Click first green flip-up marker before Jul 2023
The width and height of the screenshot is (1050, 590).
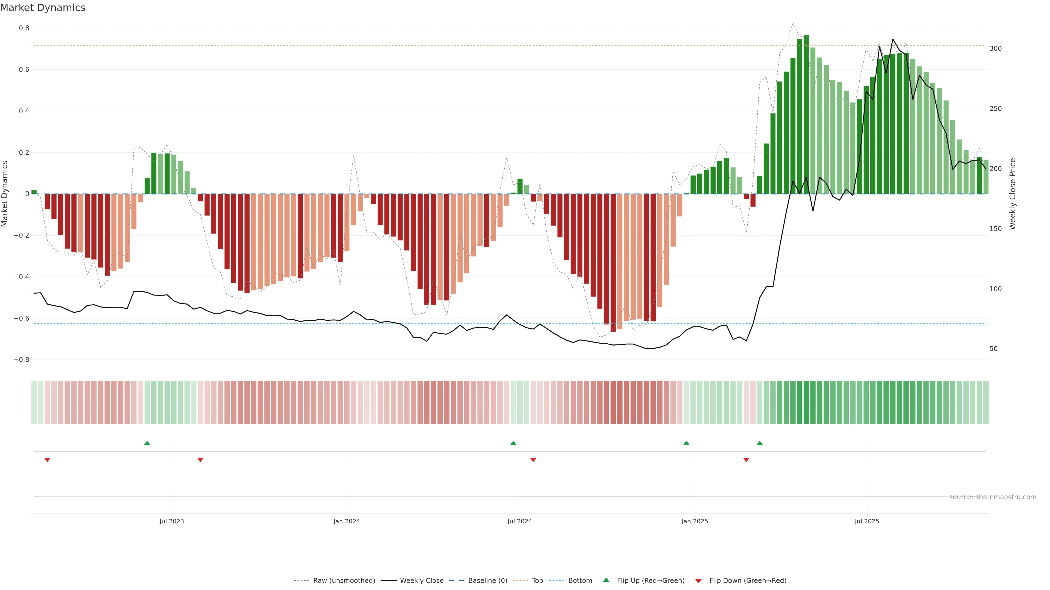click(x=147, y=443)
